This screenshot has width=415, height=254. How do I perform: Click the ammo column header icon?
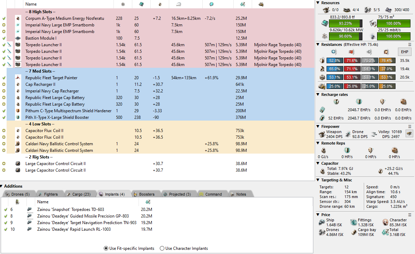click(260, 4)
